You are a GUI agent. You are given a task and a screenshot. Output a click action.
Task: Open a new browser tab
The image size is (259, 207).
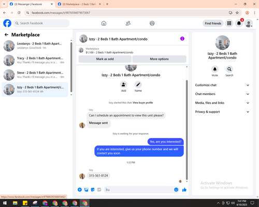[107, 4]
